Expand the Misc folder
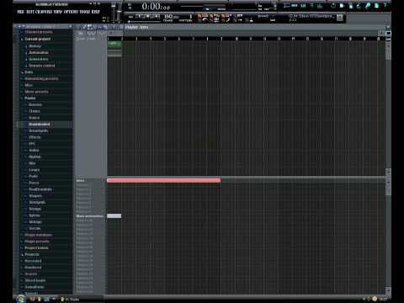The image size is (404, 303). point(29,85)
